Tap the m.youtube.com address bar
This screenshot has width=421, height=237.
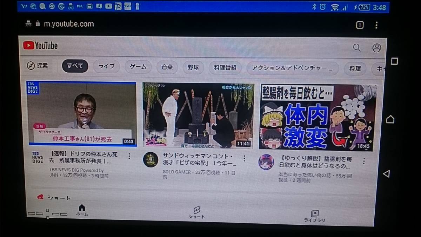[x=69, y=24]
